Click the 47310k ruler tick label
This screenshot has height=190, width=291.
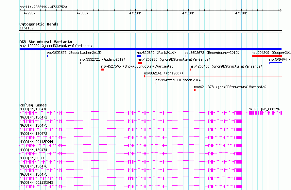click(x=135, y=13)
